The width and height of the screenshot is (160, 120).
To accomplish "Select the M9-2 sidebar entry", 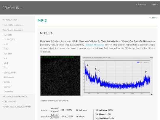I will point(6,63).
